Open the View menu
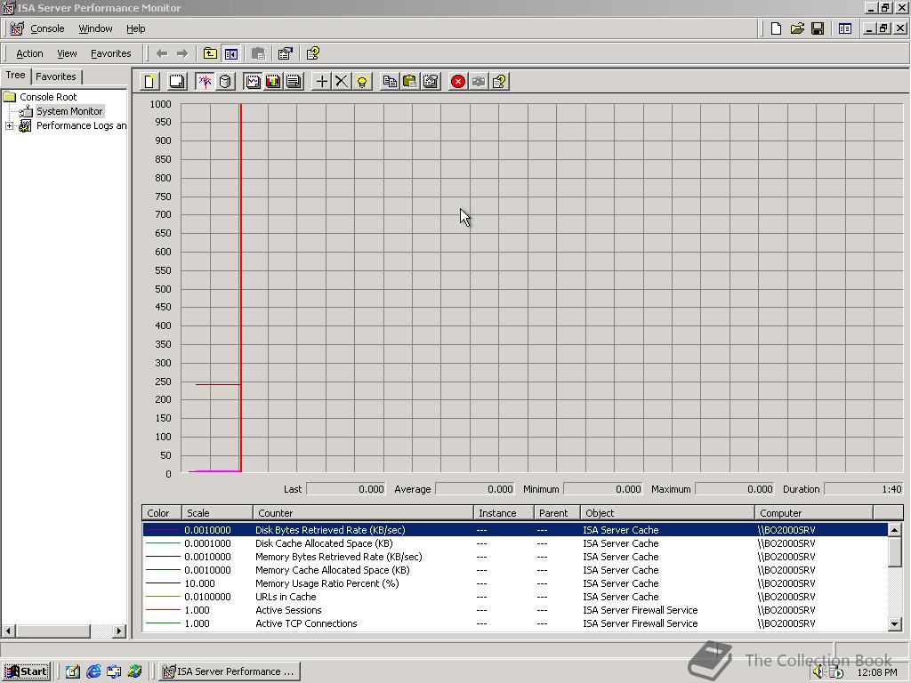 coord(67,53)
